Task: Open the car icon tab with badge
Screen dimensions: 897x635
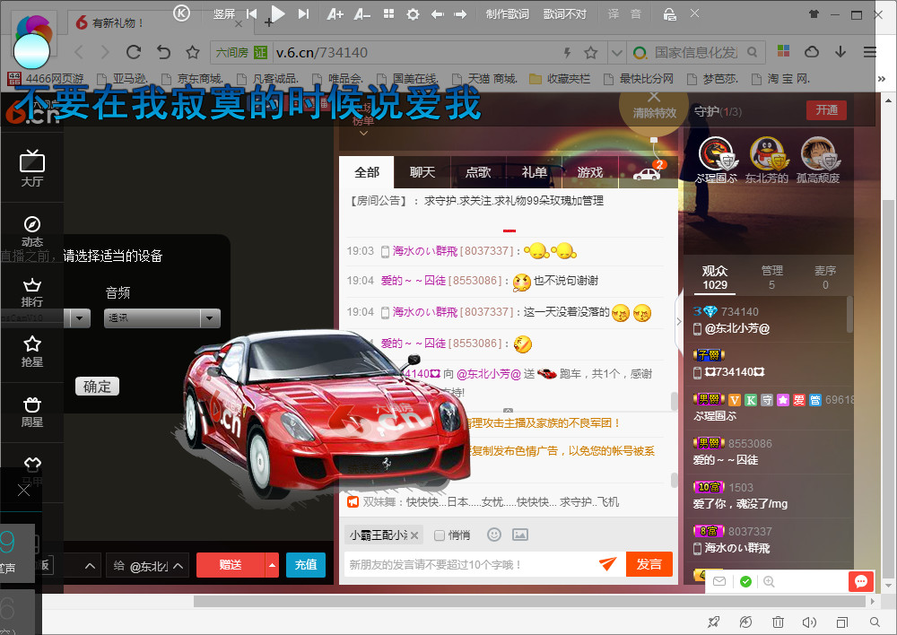Action: click(648, 172)
